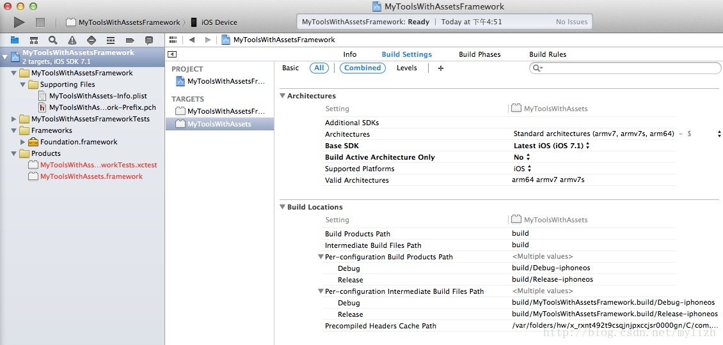
Task: Click the Stop button in toolbar
Action: 40,22
